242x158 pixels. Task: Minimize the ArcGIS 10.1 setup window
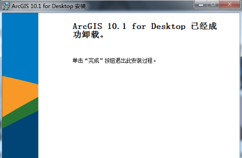[201, 4]
